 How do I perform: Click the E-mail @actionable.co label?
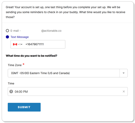coord(36,31)
